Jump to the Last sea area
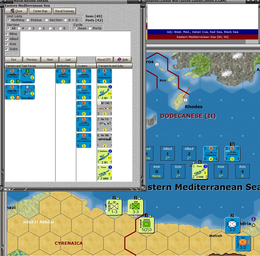Image resolution: width=260 pixels, height=256 pixels. [68, 60]
